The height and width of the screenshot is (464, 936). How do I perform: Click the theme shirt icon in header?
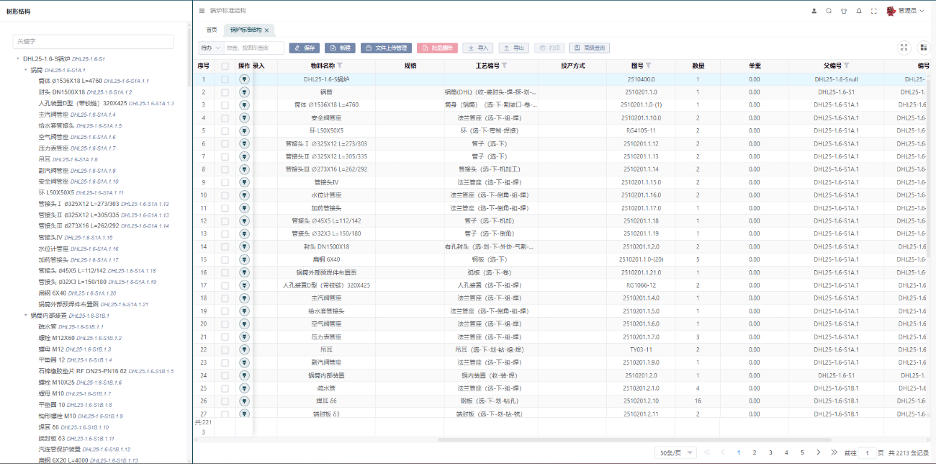pos(844,11)
